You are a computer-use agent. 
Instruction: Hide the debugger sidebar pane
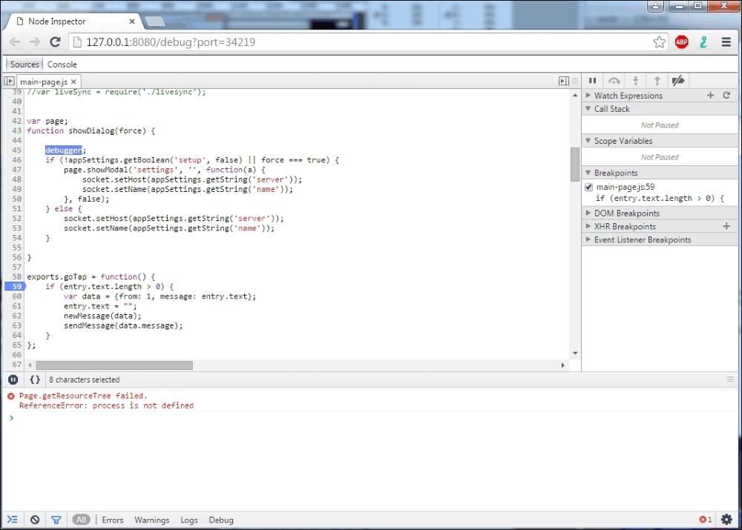pyautogui.click(x=564, y=81)
